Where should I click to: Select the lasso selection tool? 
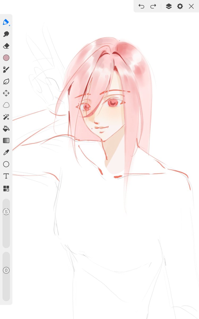tap(6, 105)
